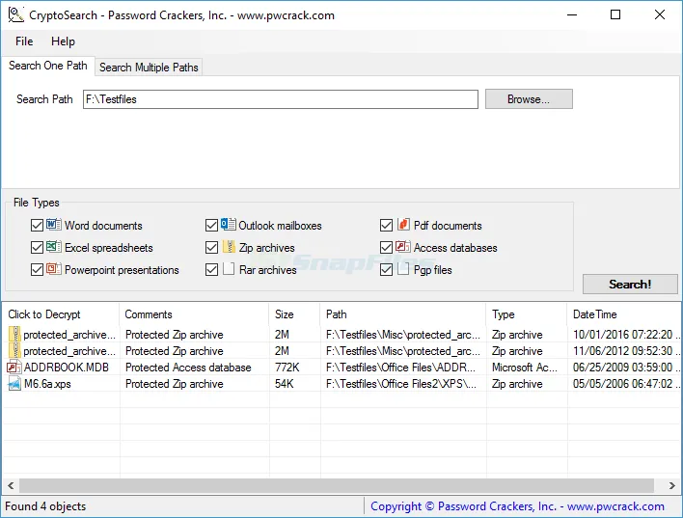The height and width of the screenshot is (518, 683).
Task: Open the Help menu
Action: pyautogui.click(x=63, y=41)
